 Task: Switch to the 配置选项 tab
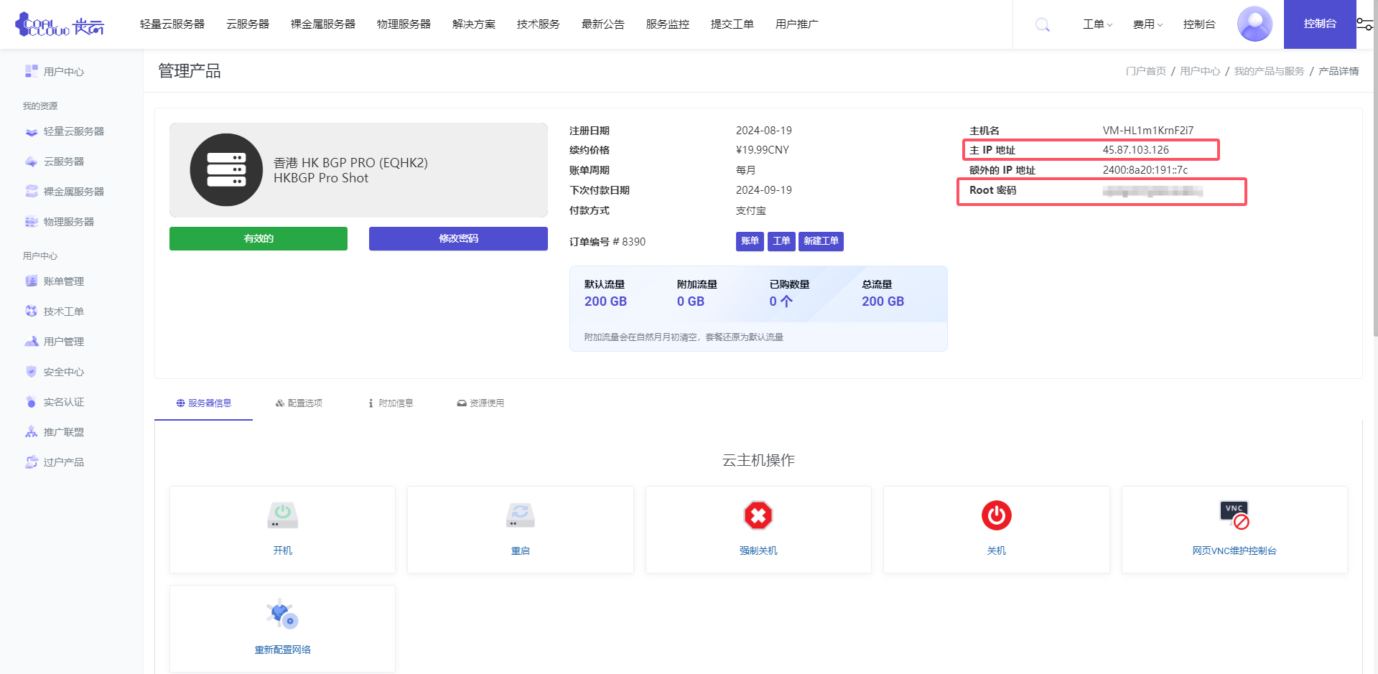tap(299, 403)
